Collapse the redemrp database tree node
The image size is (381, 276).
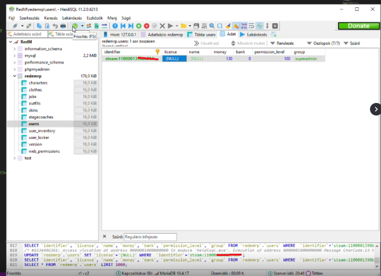click(15, 76)
